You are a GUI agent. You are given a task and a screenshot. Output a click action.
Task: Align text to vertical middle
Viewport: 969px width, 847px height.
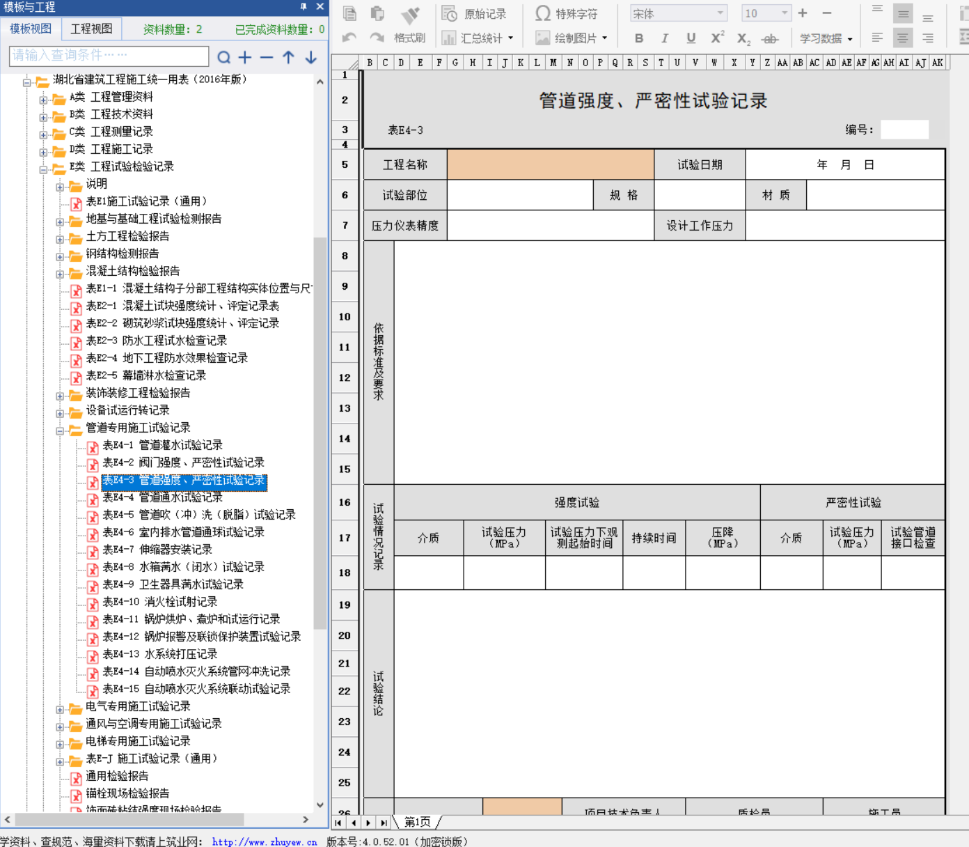(x=903, y=14)
